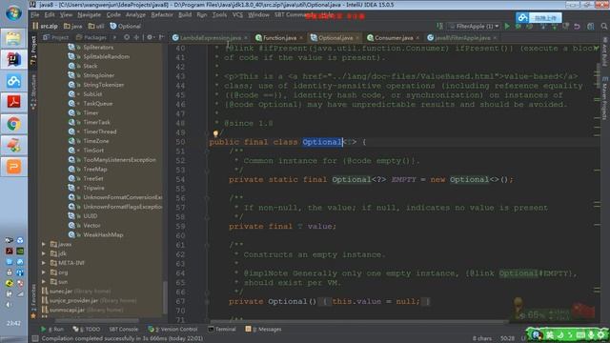Run FilterApple with green play button

point(507,26)
